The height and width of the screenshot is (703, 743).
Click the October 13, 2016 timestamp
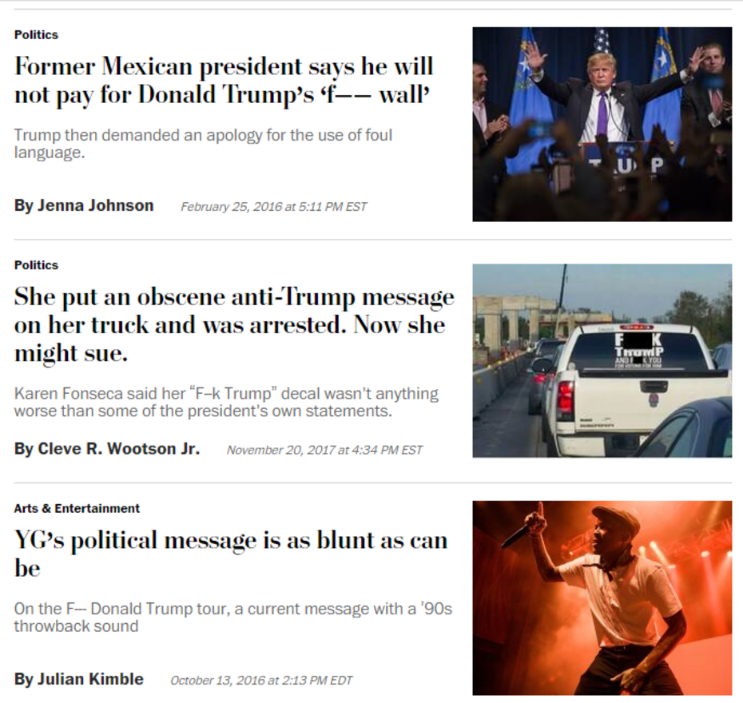261,681
